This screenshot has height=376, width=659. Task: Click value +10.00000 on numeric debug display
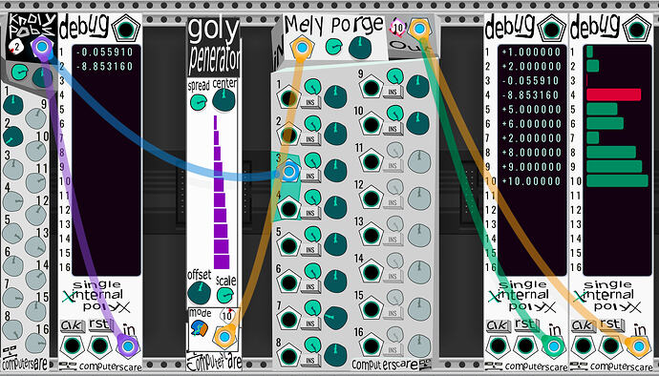pyautogui.click(x=531, y=181)
